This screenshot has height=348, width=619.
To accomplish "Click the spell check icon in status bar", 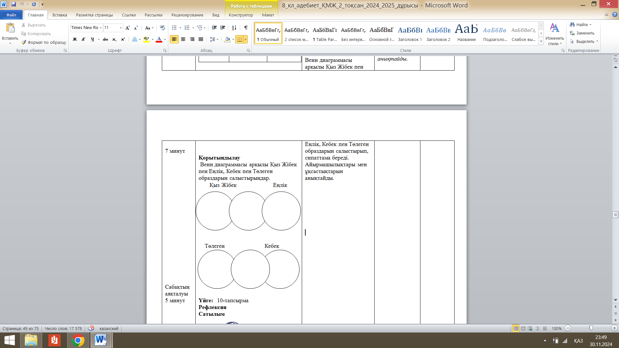I will 91,328.
